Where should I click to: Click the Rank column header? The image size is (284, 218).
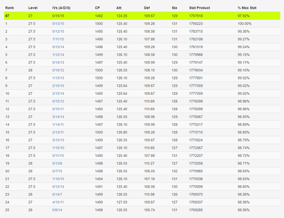pyautogui.click(x=10, y=8)
